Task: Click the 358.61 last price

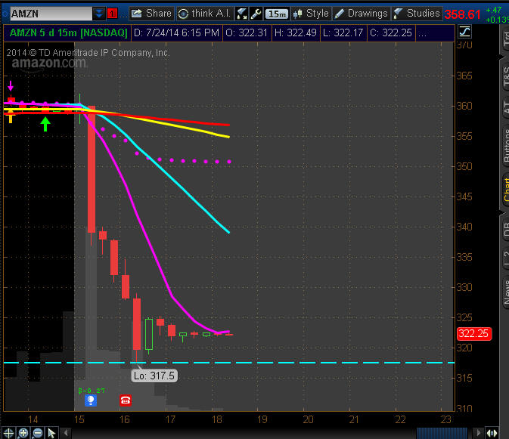Action: (x=462, y=14)
